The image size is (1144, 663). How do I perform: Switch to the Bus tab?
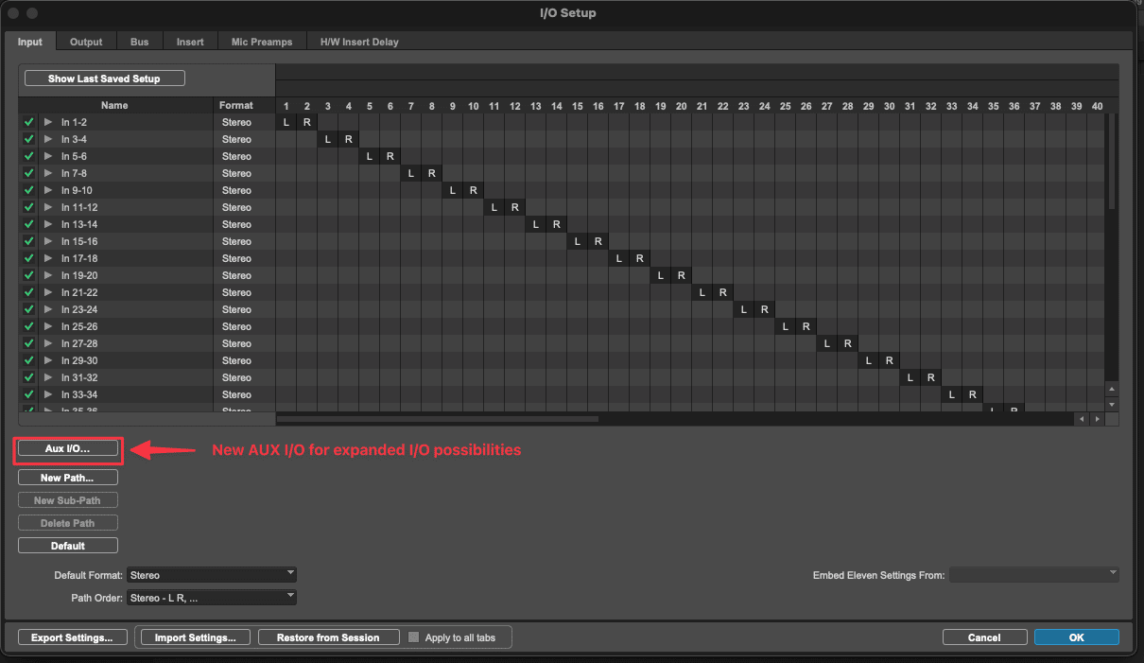(x=139, y=42)
